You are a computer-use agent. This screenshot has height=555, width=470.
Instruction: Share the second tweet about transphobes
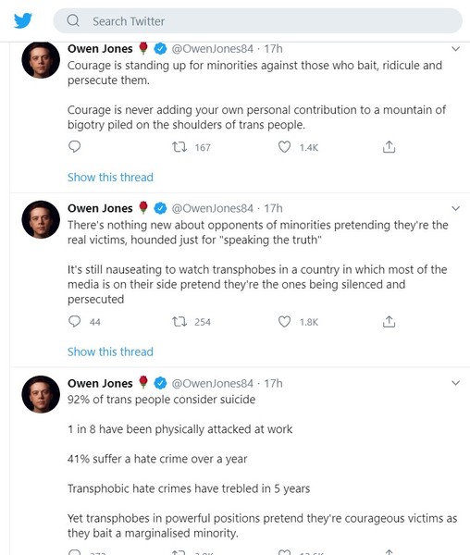click(389, 321)
